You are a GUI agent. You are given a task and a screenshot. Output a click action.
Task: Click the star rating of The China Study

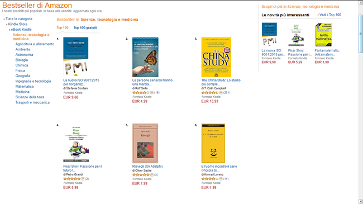click(210, 92)
